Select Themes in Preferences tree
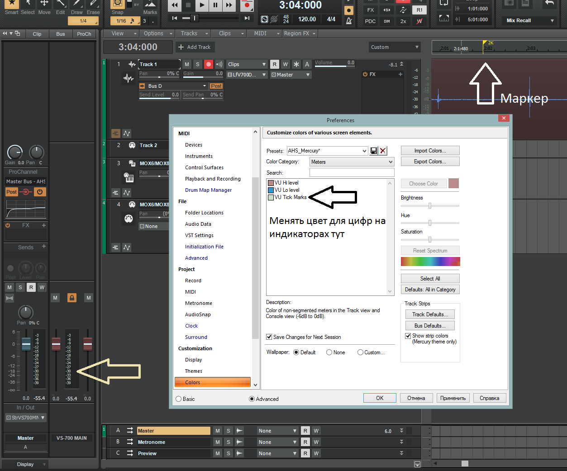This screenshot has width=567, height=471. tap(194, 371)
